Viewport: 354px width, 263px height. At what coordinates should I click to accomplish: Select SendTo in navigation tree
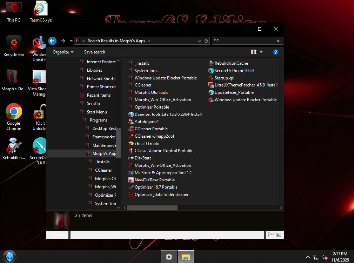(93, 104)
